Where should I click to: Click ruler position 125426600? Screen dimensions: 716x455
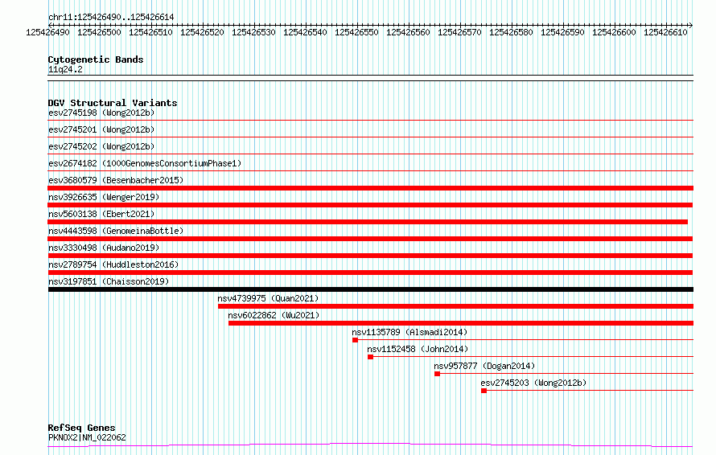pyautogui.click(x=614, y=32)
